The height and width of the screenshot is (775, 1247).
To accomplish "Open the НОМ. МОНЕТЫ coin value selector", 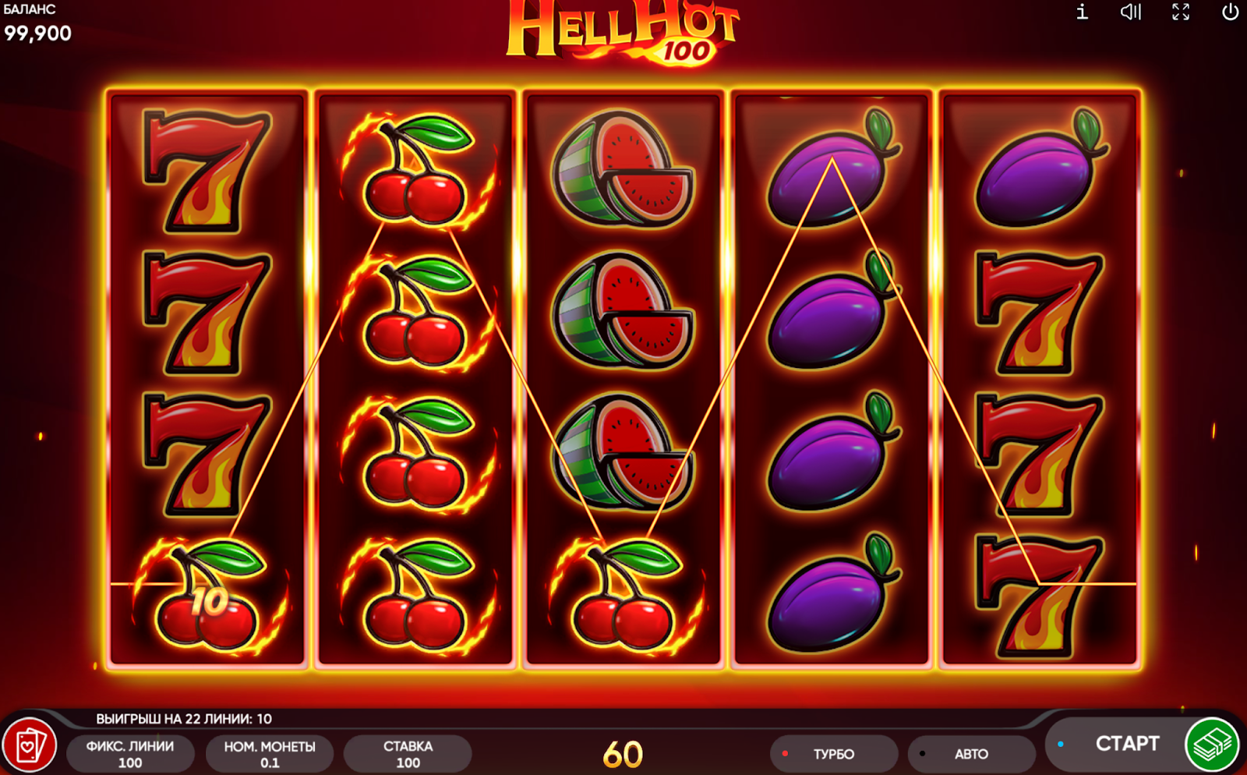I will coord(270,754).
